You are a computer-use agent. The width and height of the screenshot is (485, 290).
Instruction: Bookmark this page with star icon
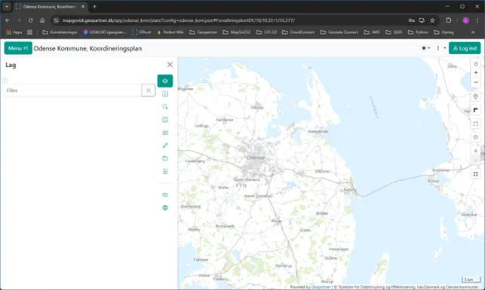pyautogui.click(x=432, y=20)
